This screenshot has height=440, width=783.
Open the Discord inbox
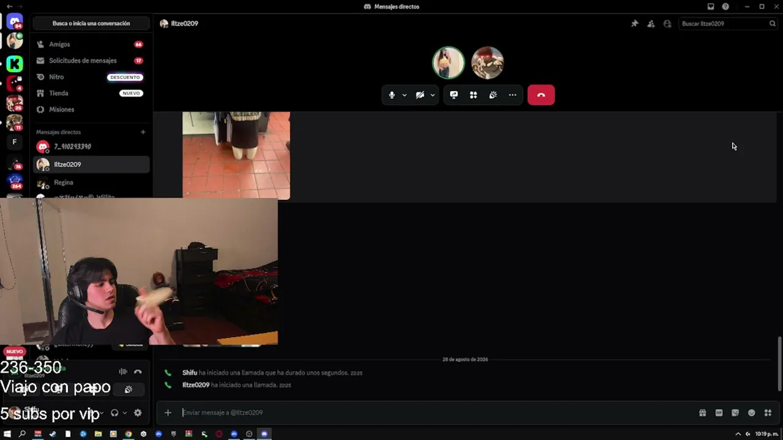tap(710, 7)
